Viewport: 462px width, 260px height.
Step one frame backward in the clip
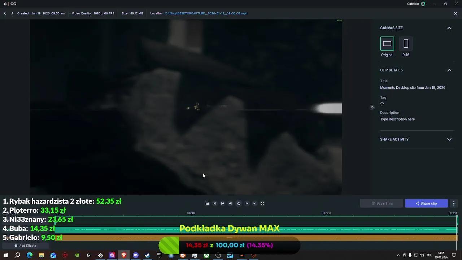pos(231,203)
